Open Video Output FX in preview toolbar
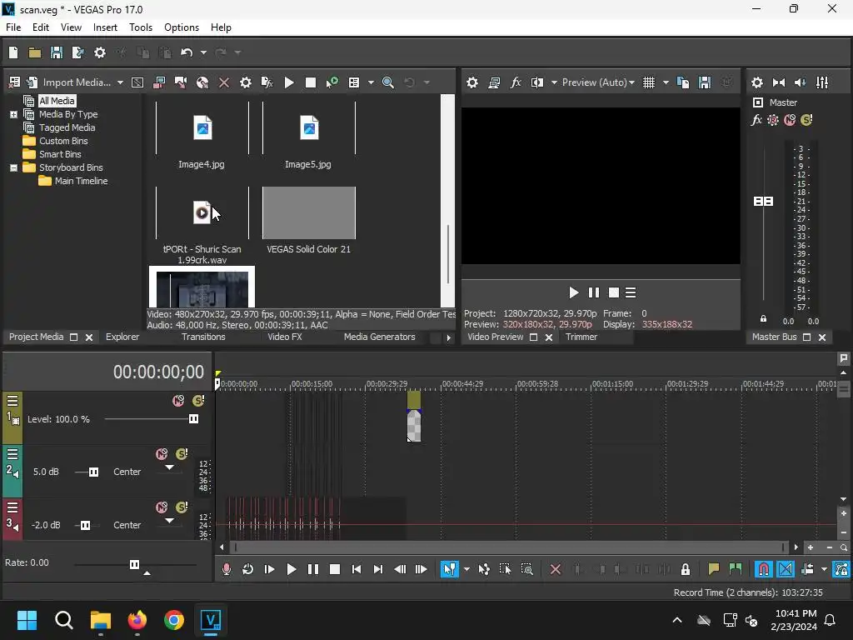The width and height of the screenshot is (853, 640). (x=516, y=82)
